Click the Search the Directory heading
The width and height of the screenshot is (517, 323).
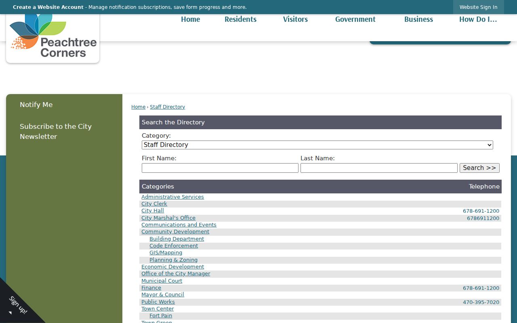[173, 122]
